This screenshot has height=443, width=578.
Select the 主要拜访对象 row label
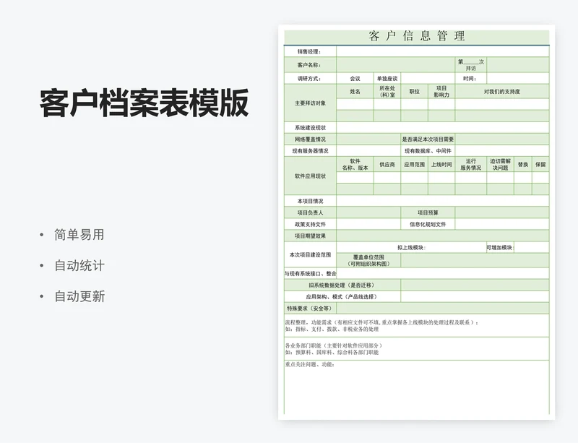(311, 103)
